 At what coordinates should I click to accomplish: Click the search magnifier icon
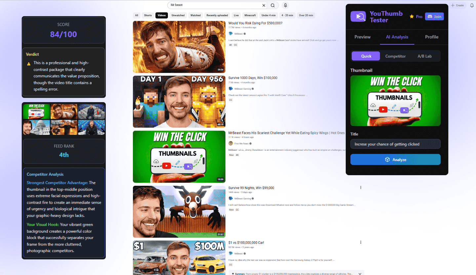click(272, 5)
